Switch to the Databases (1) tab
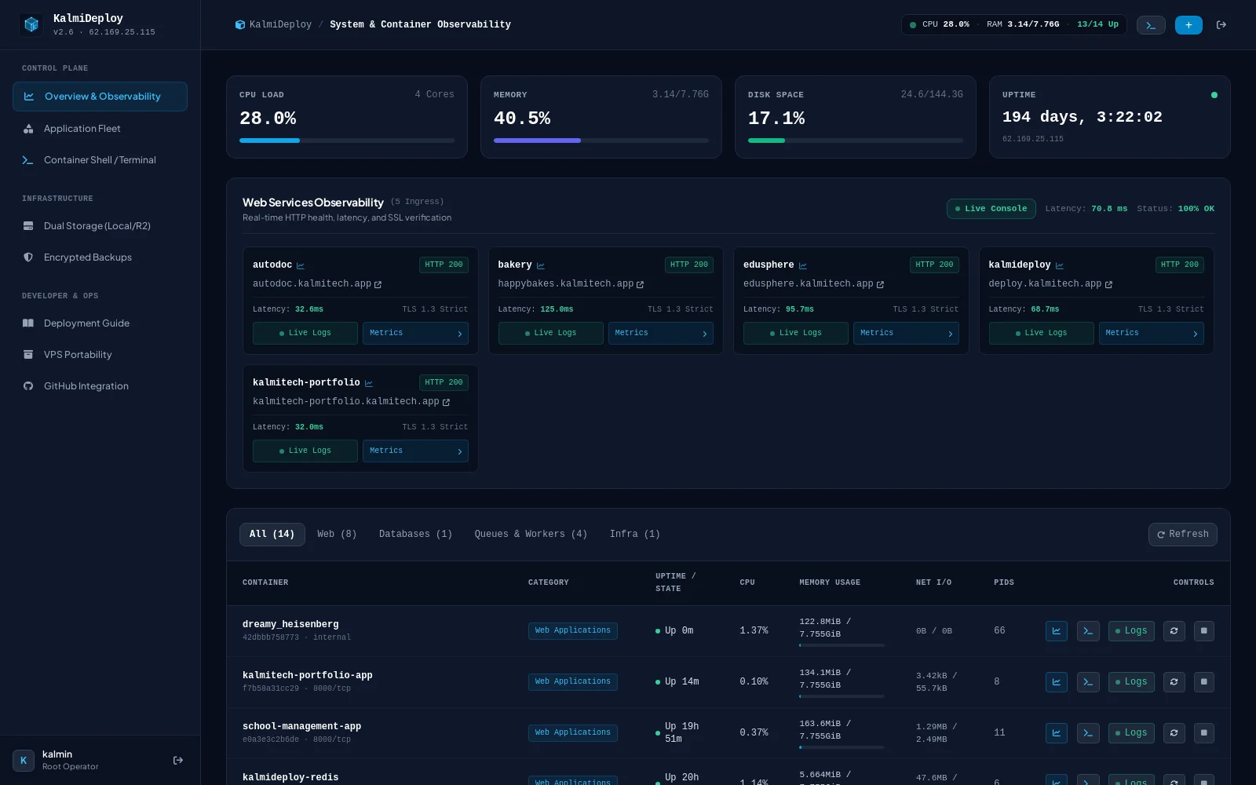This screenshot has height=785, width=1256. click(415, 535)
